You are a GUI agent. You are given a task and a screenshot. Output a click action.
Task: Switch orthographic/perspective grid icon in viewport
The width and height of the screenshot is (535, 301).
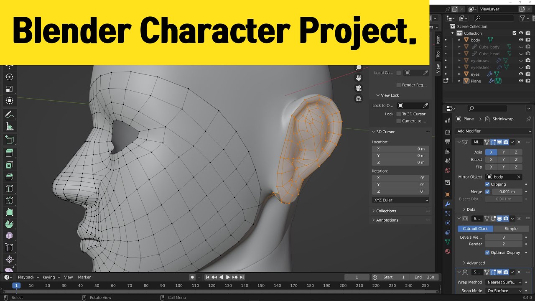[x=358, y=99]
